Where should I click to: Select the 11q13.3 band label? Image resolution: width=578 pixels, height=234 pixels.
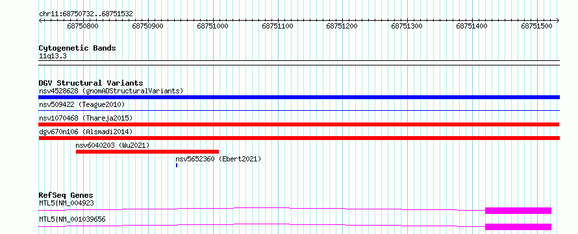tap(53, 56)
